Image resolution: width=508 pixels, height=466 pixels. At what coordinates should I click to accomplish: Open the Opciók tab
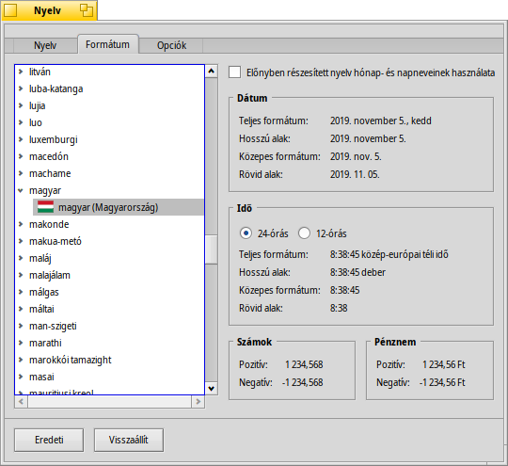[x=171, y=45]
